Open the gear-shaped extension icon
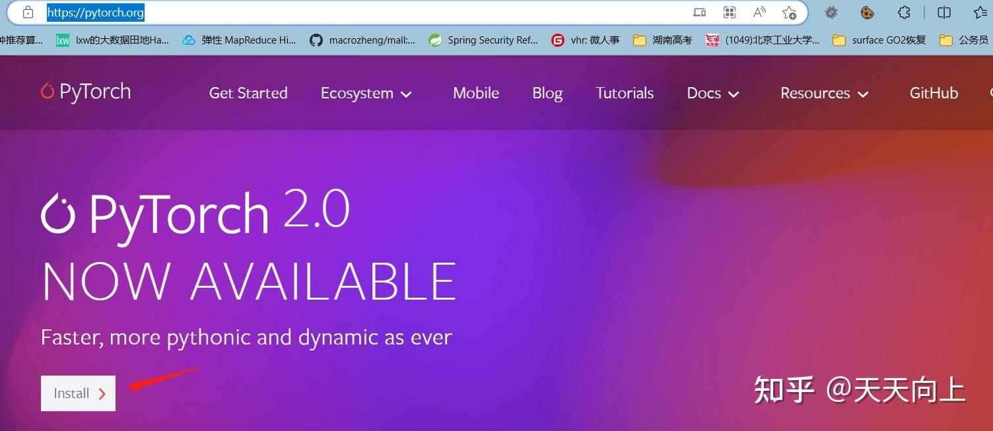993x431 pixels. point(831,13)
